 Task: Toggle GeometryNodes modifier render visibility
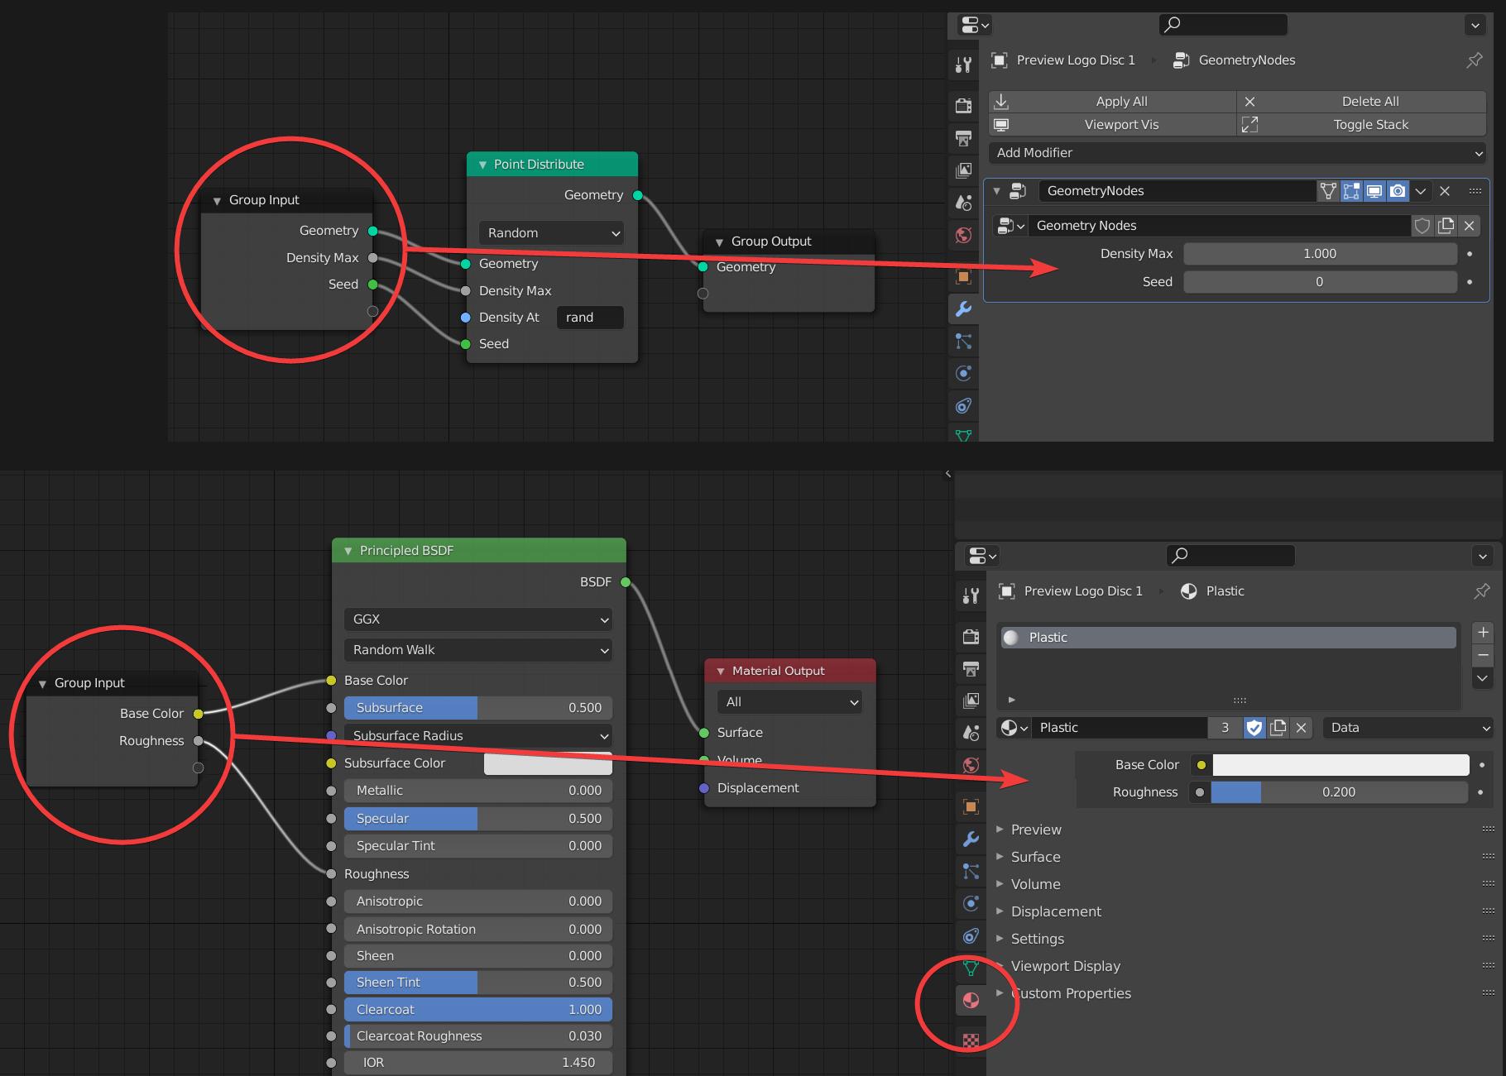pyautogui.click(x=1398, y=191)
